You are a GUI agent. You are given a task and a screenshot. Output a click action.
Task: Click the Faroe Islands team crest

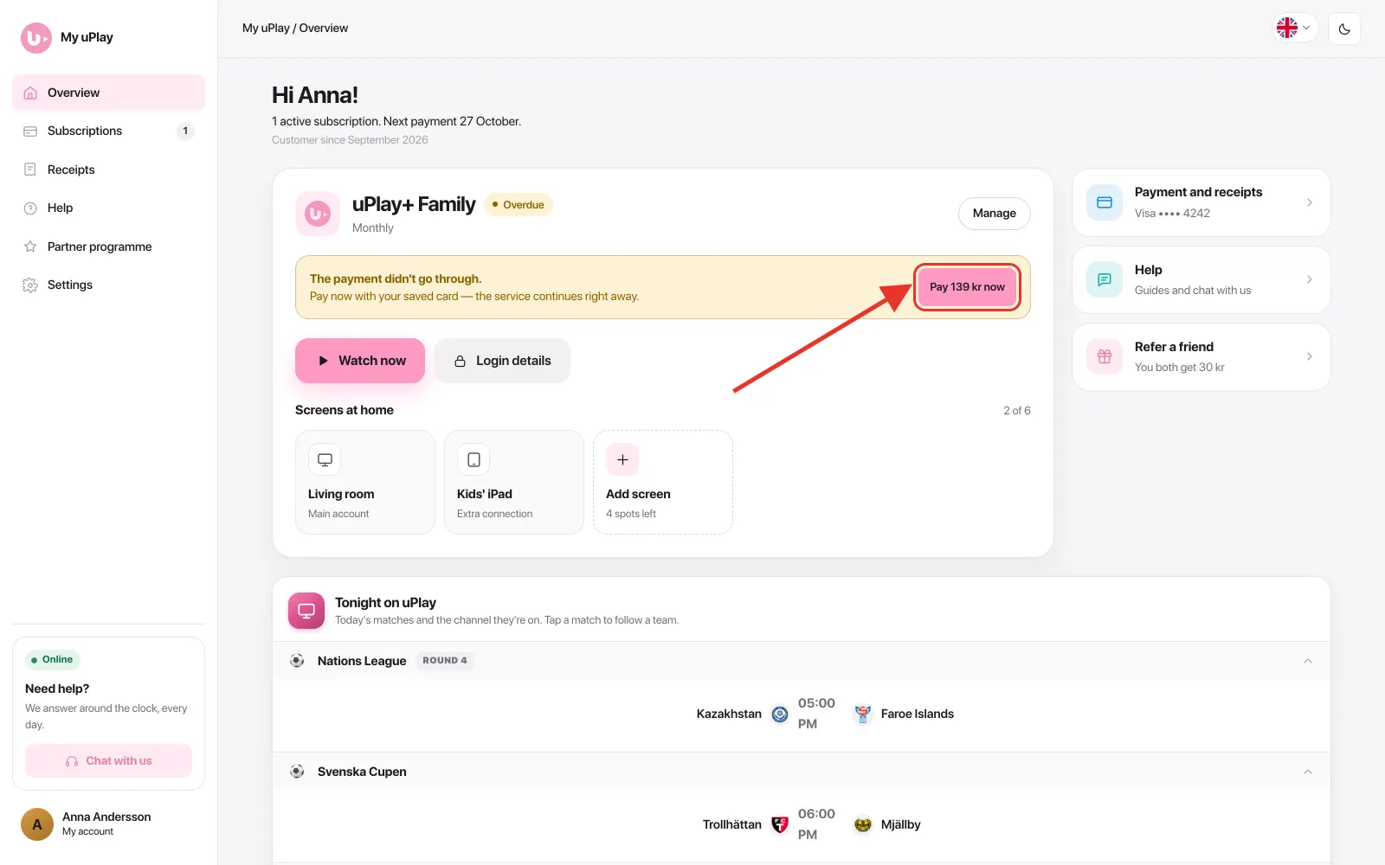click(862, 714)
